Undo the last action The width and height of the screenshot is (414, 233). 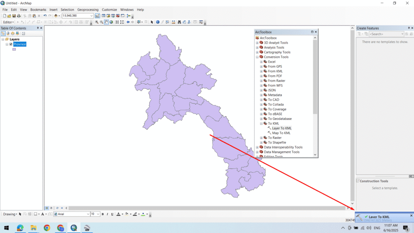(45, 16)
